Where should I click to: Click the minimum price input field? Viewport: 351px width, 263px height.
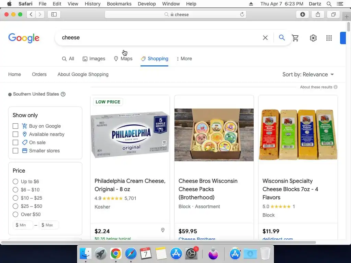(x=23, y=225)
